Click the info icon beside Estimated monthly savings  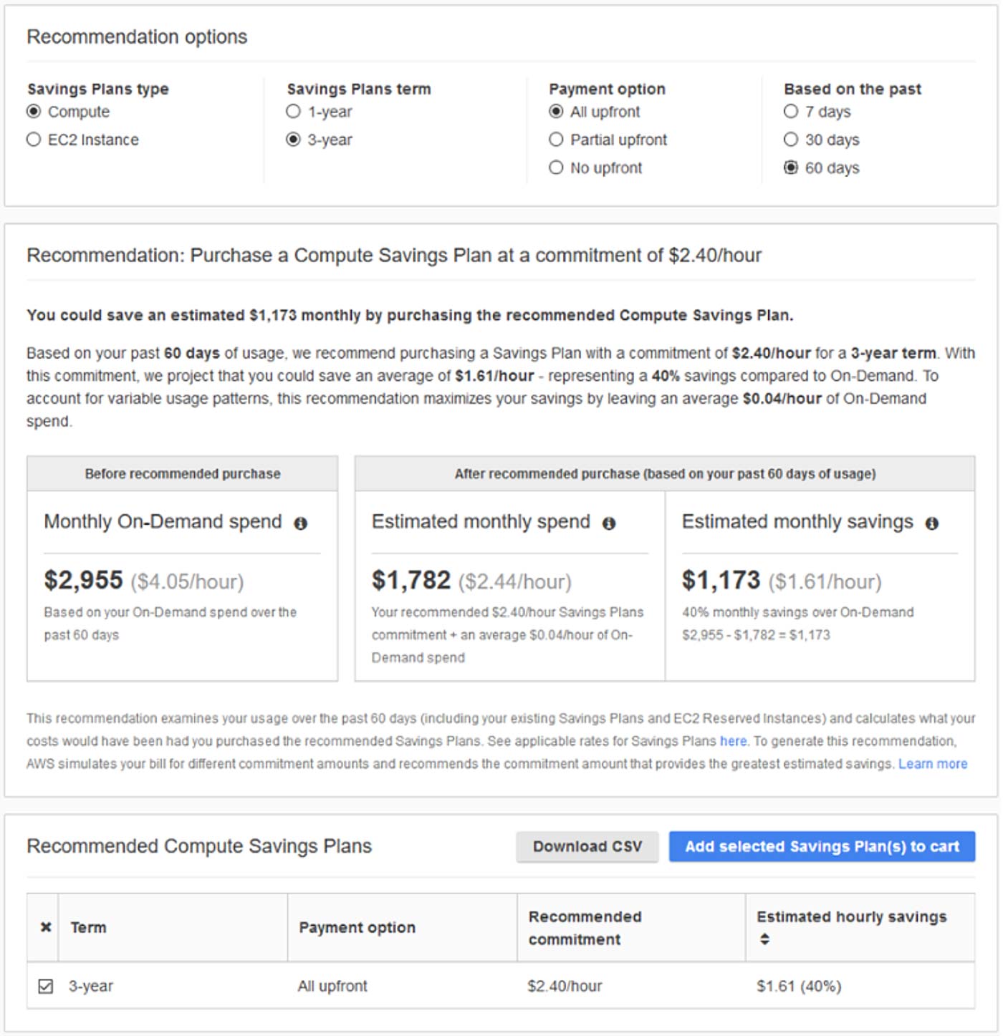coord(931,523)
